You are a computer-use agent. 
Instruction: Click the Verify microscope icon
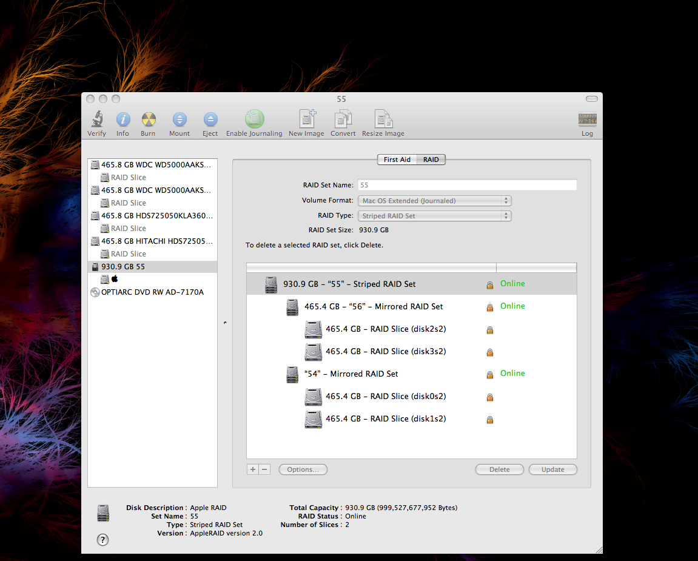pos(96,119)
